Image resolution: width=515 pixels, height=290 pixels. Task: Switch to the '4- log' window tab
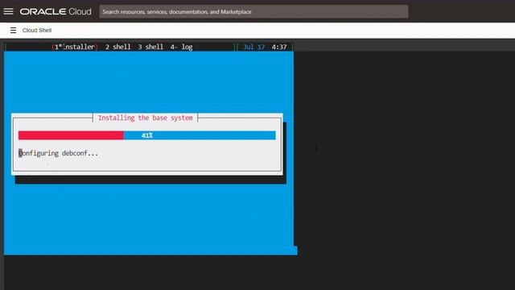pos(181,47)
